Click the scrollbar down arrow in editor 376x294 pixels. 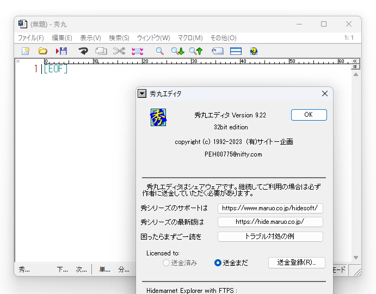pyautogui.click(x=356, y=258)
